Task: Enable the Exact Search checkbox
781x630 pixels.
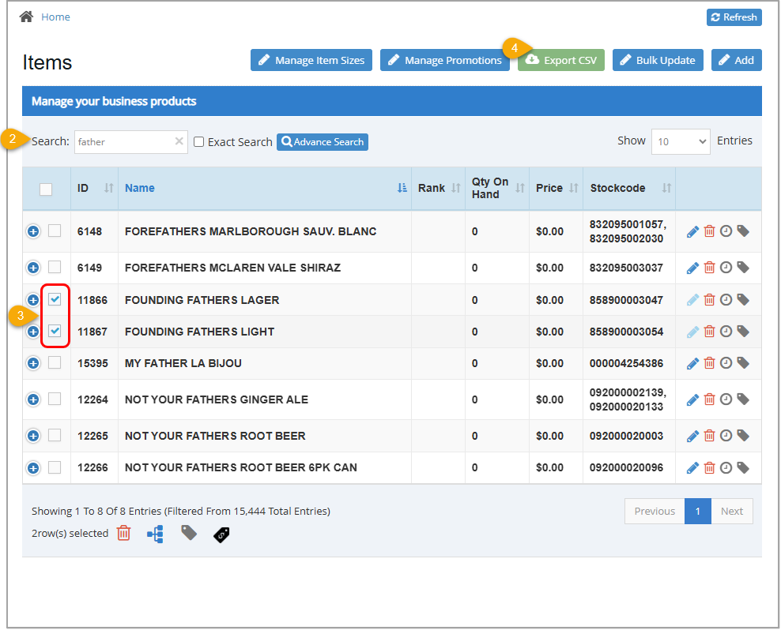Action: pyautogui.click(x=198, y=141)
